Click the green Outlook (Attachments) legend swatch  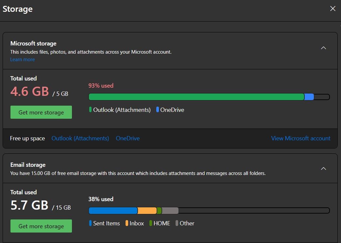tap(90, 110)
